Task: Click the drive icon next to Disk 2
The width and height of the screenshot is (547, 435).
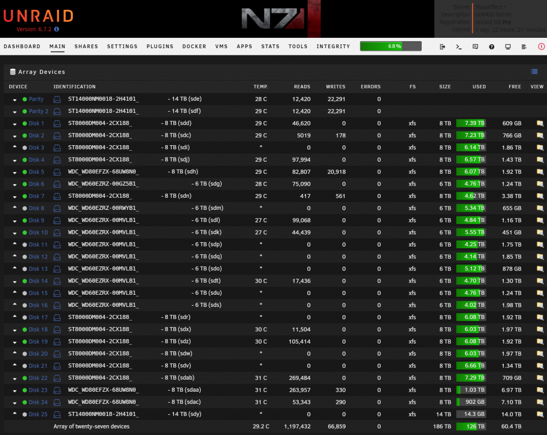Action: click(57, 136)
